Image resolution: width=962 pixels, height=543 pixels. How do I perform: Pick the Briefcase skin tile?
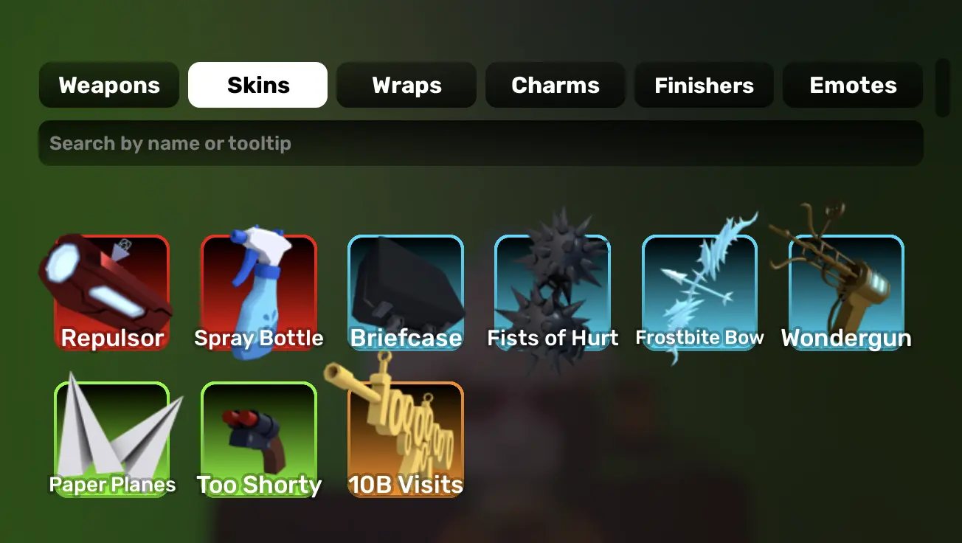coord(406,292)
